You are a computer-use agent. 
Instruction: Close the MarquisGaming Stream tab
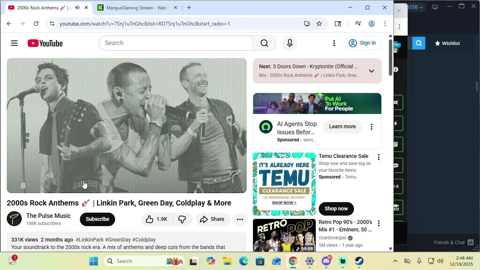click(x=175, y=7)
